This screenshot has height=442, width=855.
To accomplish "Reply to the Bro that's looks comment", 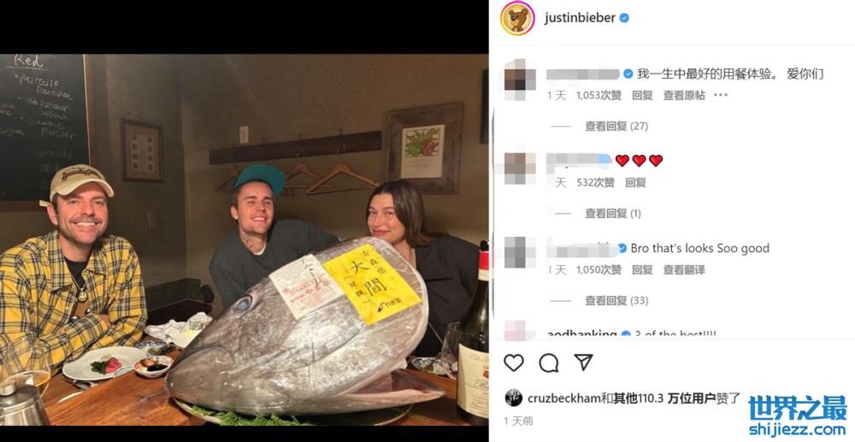I will pyautogui.click(x=642, y=270).
